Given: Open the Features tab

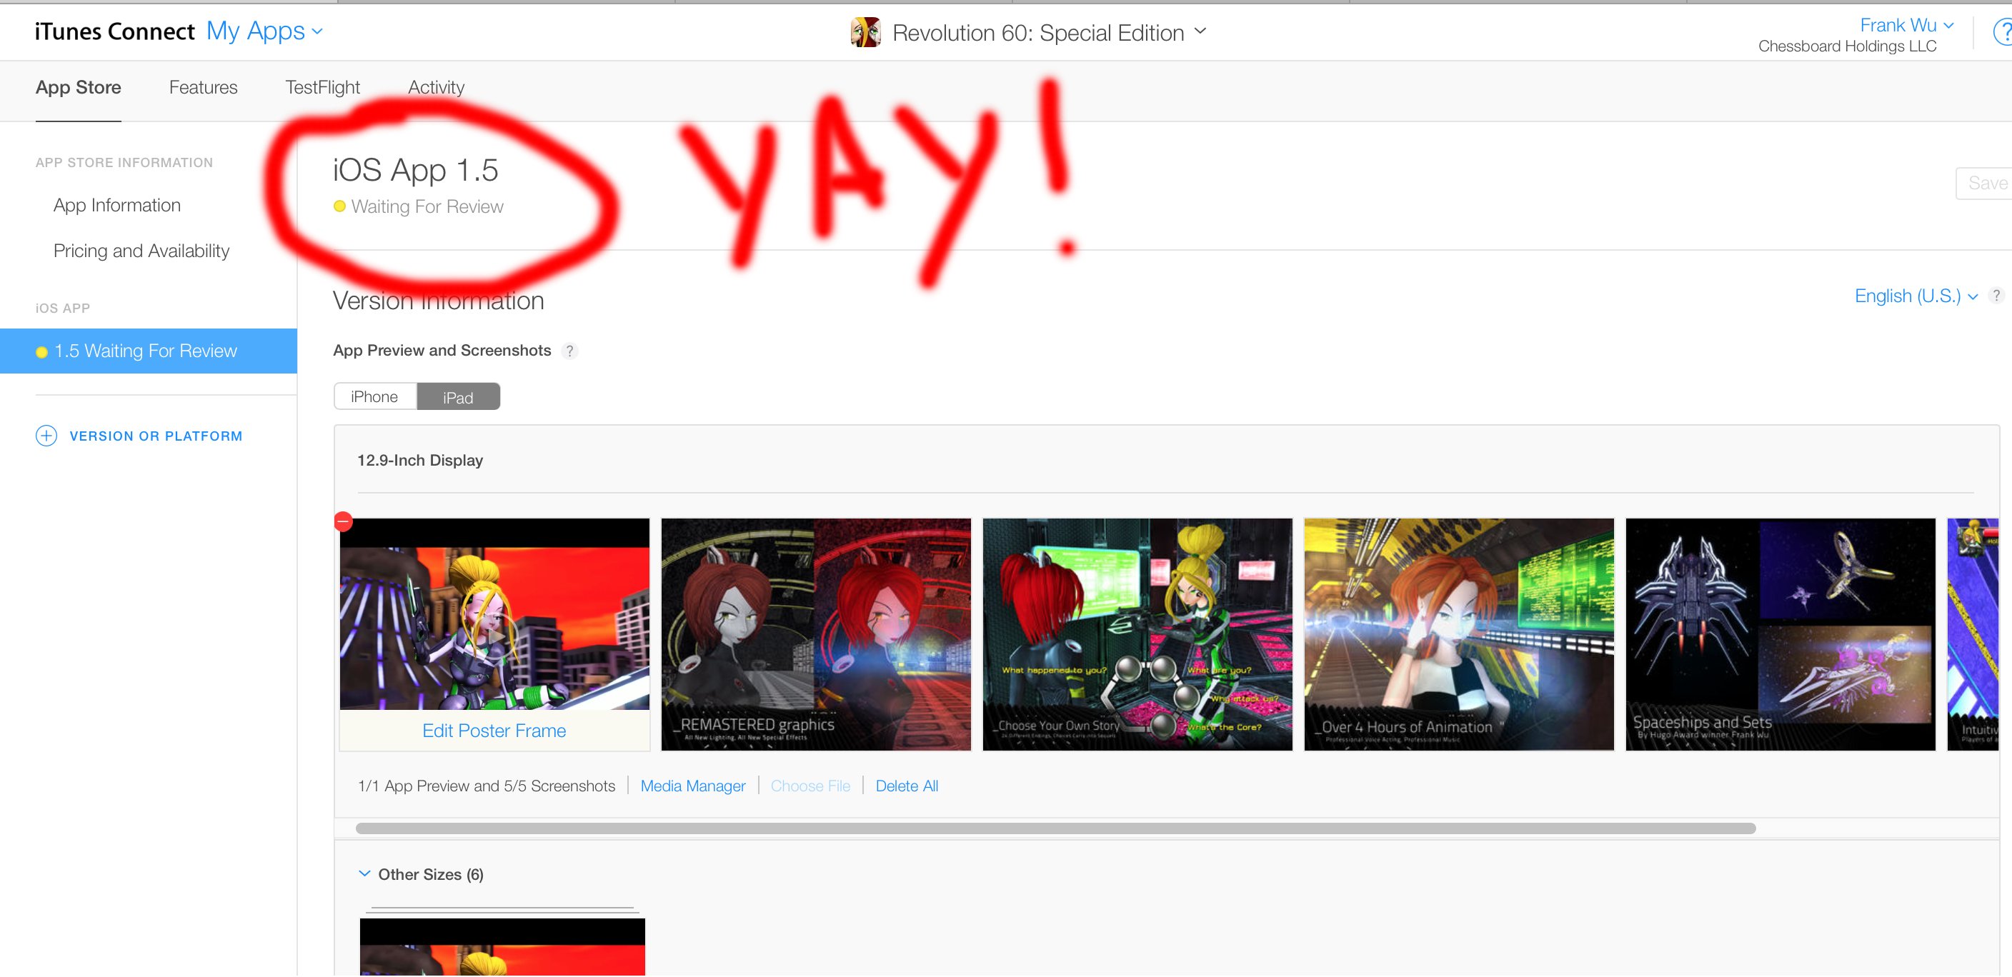Looking at the screenshot, I should [203, 87].
